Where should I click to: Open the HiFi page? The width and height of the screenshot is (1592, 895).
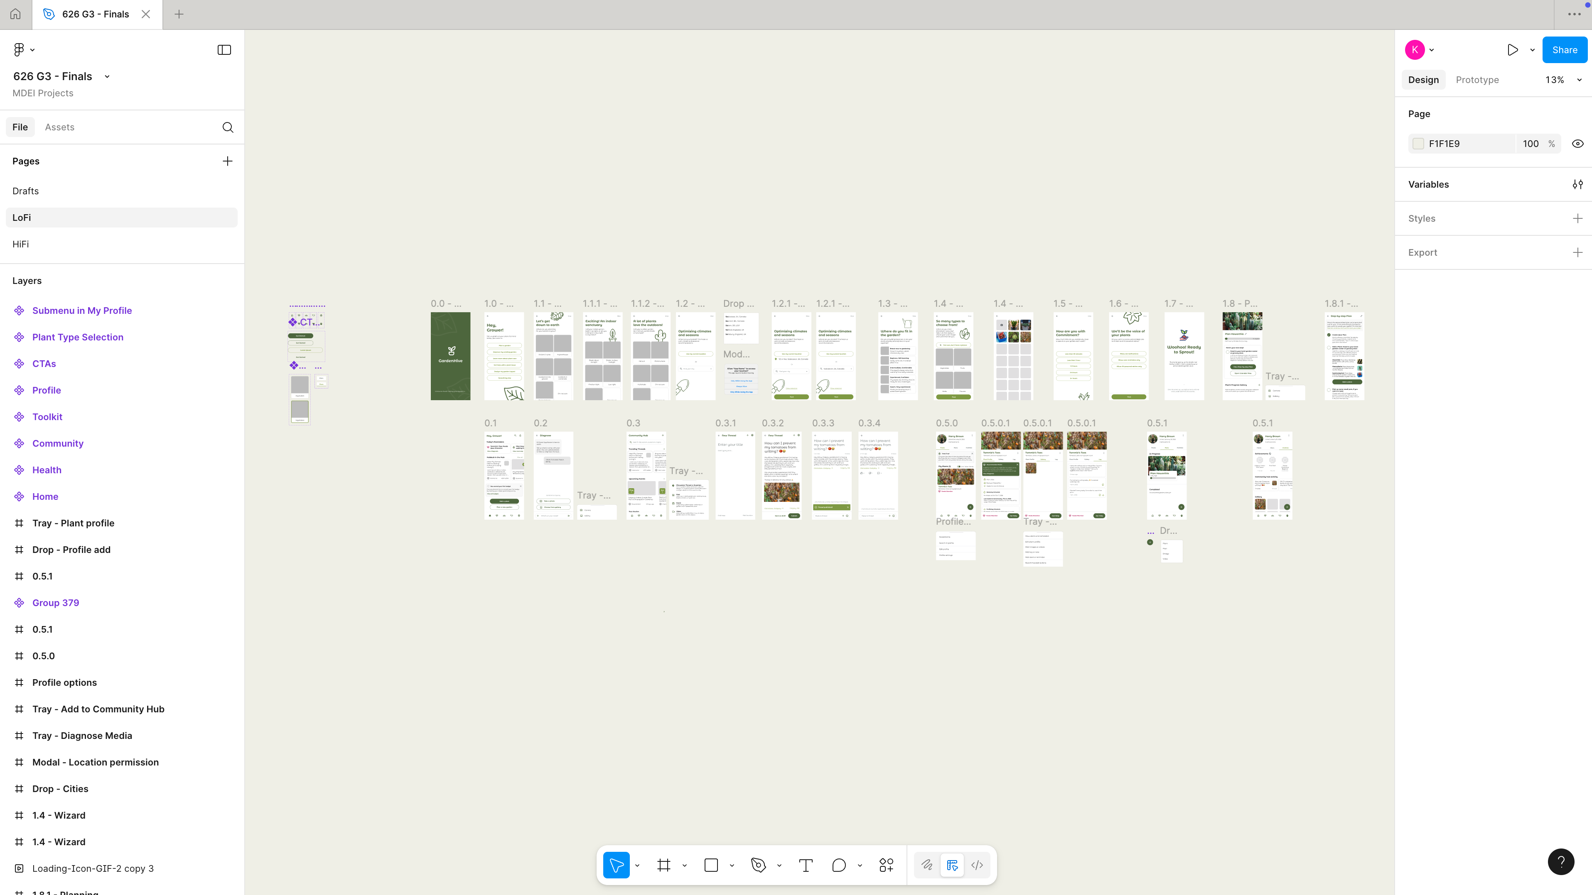20,244
